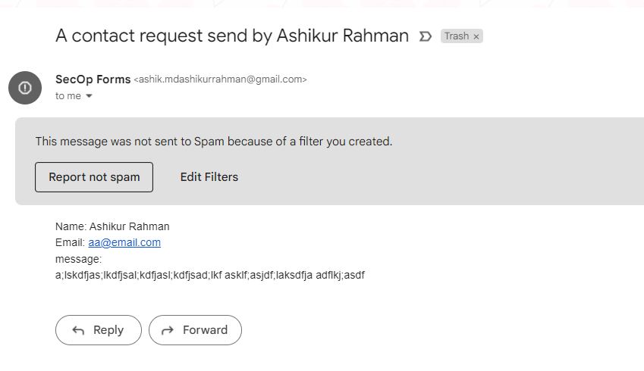Click the curved reply arrow icon
The image size is (644, 371).
78,330
